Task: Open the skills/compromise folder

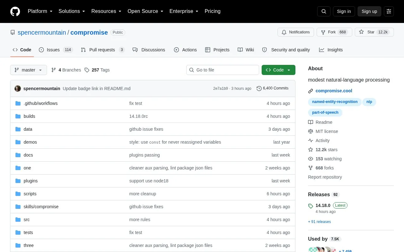Action: point(41,207)
